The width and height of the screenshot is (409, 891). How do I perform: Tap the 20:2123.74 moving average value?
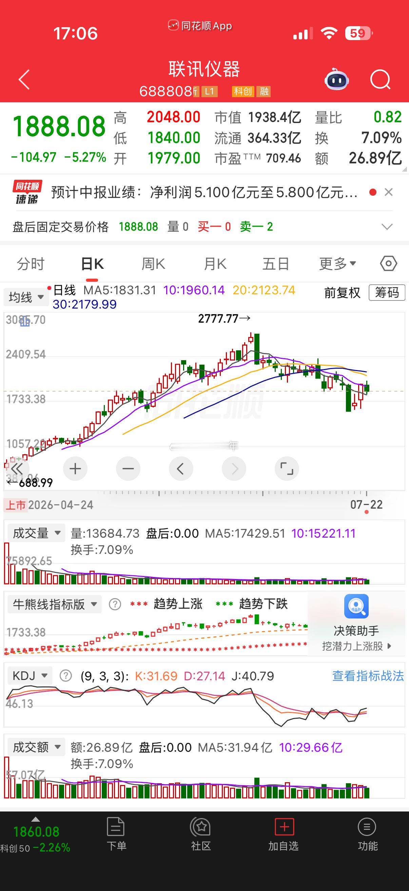tap(264, 290)
